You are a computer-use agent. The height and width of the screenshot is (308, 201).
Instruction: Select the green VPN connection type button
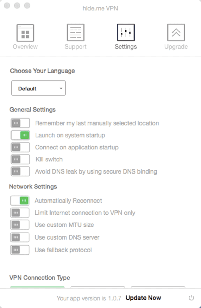pyautogui.click(x=37, y=287)
